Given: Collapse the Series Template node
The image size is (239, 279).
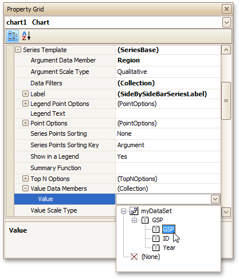Looking at the screenshot, I should 18,50.
